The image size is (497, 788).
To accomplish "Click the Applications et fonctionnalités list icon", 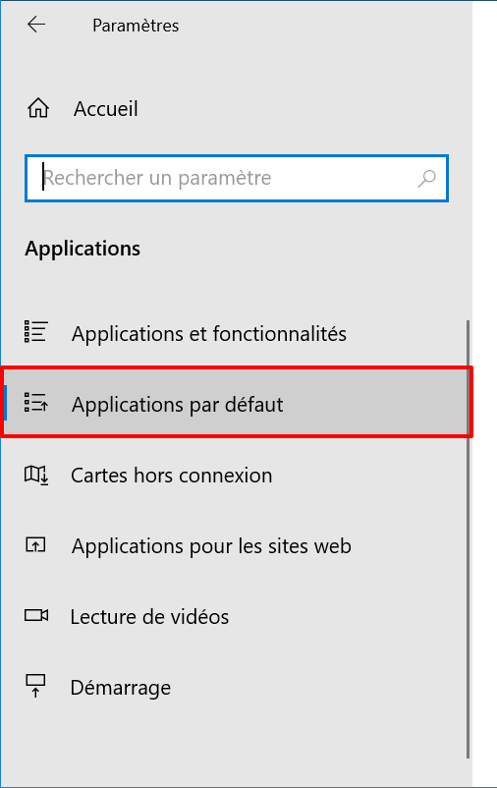I will point(36,332).
